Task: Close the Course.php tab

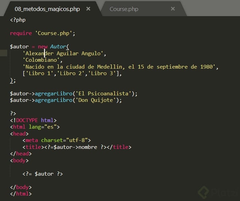Action: (173, 9)
